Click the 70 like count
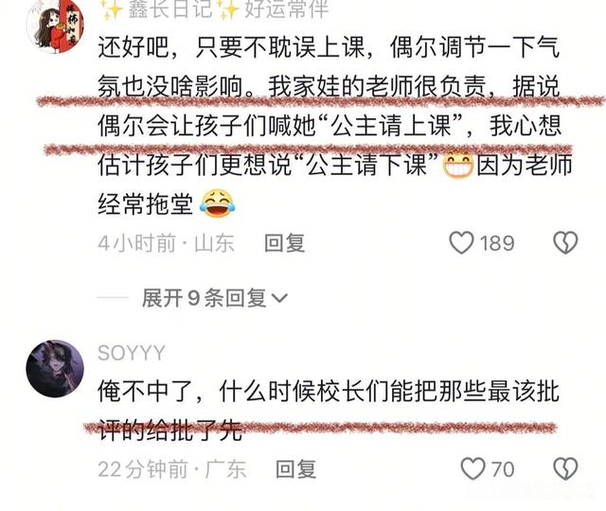Screen dimensions: 606x511 503,469
